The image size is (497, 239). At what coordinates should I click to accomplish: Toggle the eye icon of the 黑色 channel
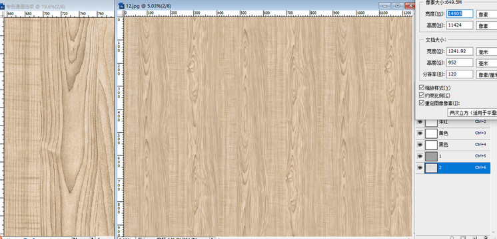(420, 145)
